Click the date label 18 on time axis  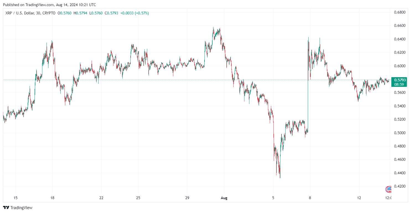point(52,198)
